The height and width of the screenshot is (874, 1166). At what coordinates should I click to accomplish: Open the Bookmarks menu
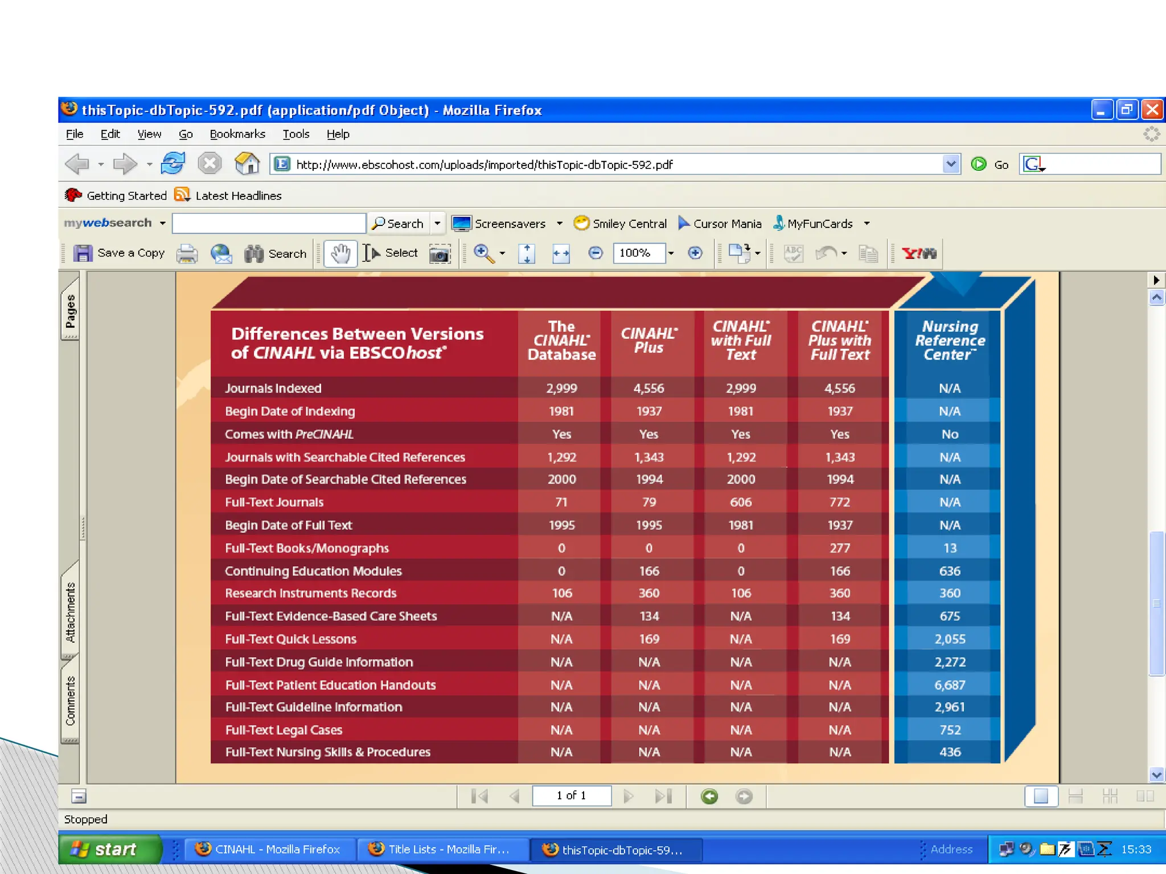237,134
